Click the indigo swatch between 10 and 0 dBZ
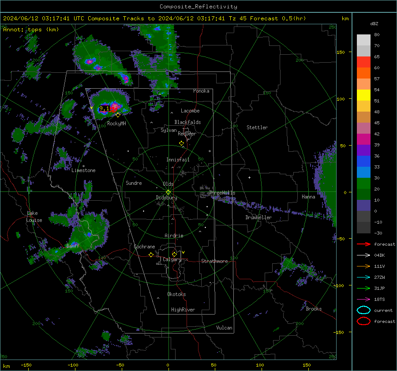This screenshot has height=371, width=397. pos(363,206)
